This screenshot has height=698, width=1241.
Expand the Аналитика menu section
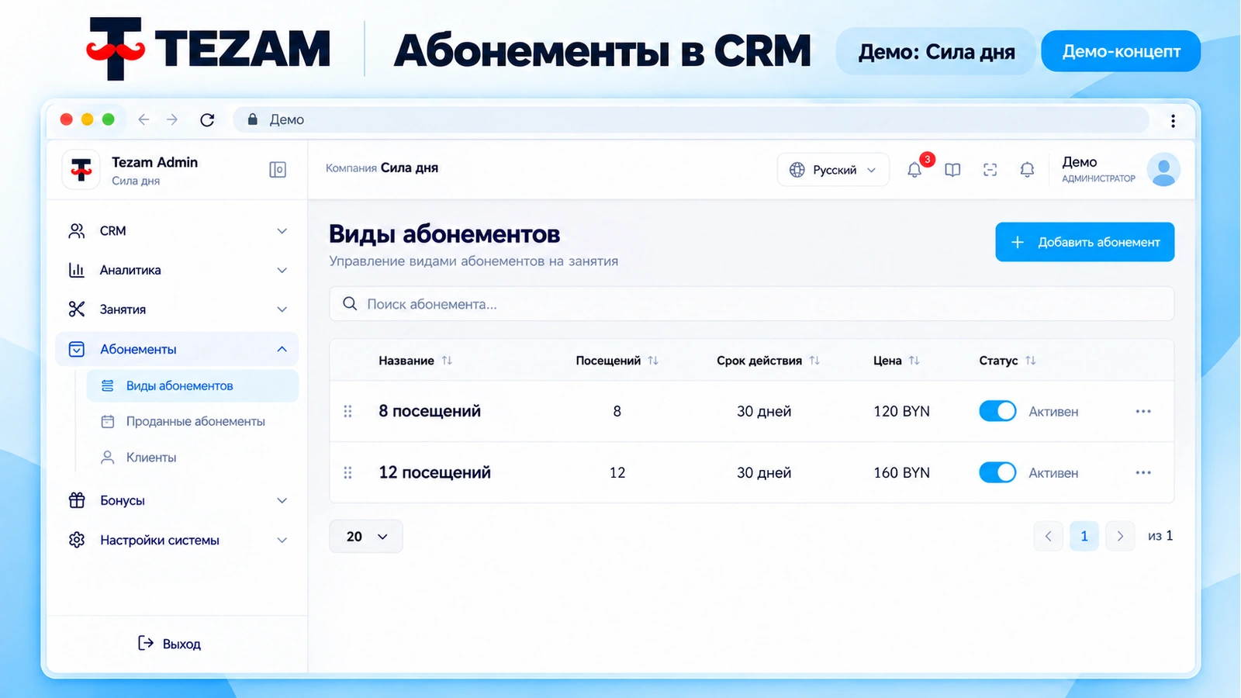pos(178,270)
